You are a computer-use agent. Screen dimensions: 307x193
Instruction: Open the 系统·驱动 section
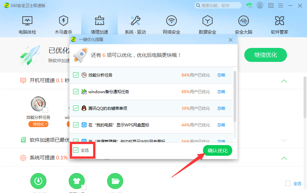tap(135, 25)
